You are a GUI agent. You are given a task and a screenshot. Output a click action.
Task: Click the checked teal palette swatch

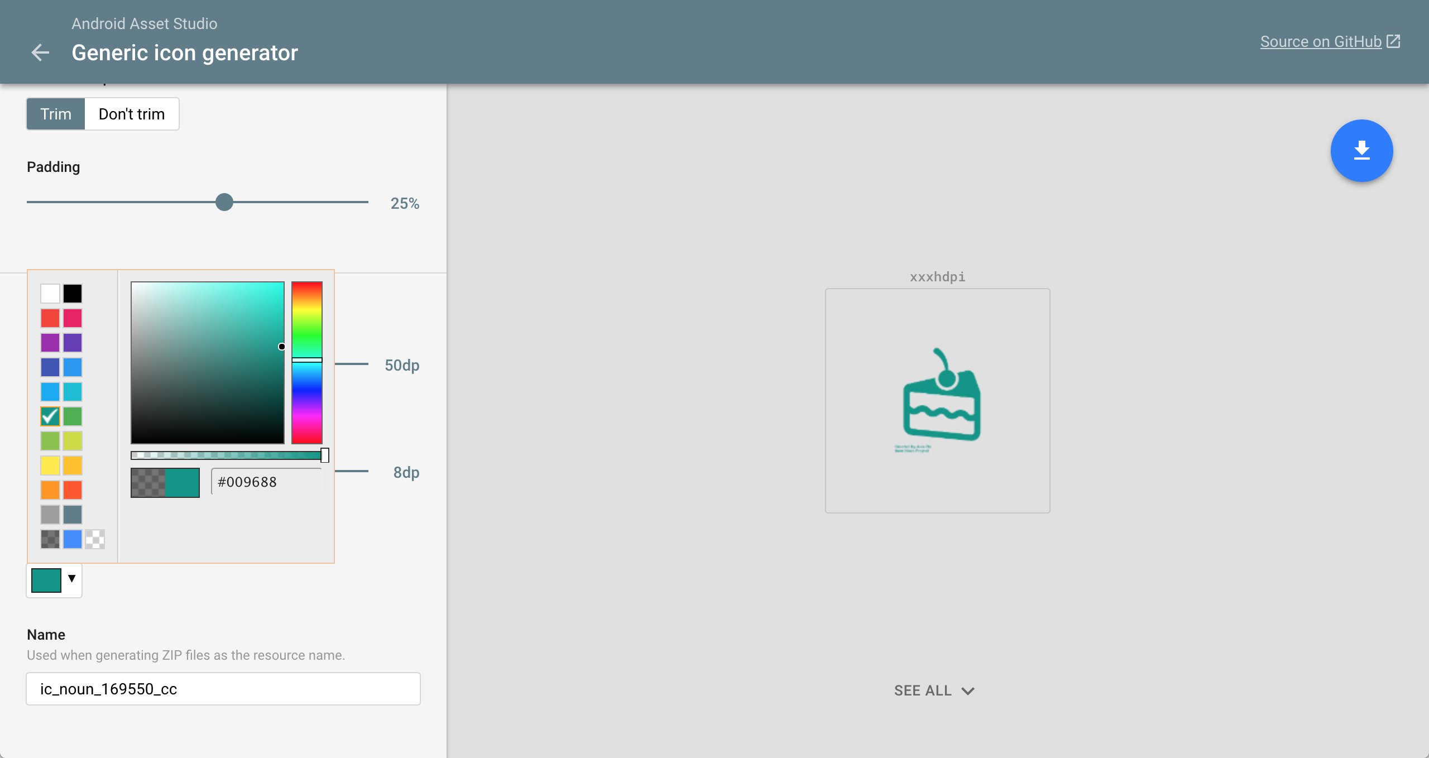coord(50,416)
